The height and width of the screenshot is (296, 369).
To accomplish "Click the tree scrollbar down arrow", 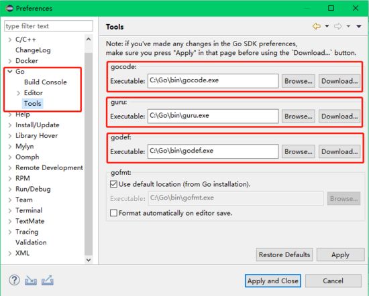I will click(89, 260).
